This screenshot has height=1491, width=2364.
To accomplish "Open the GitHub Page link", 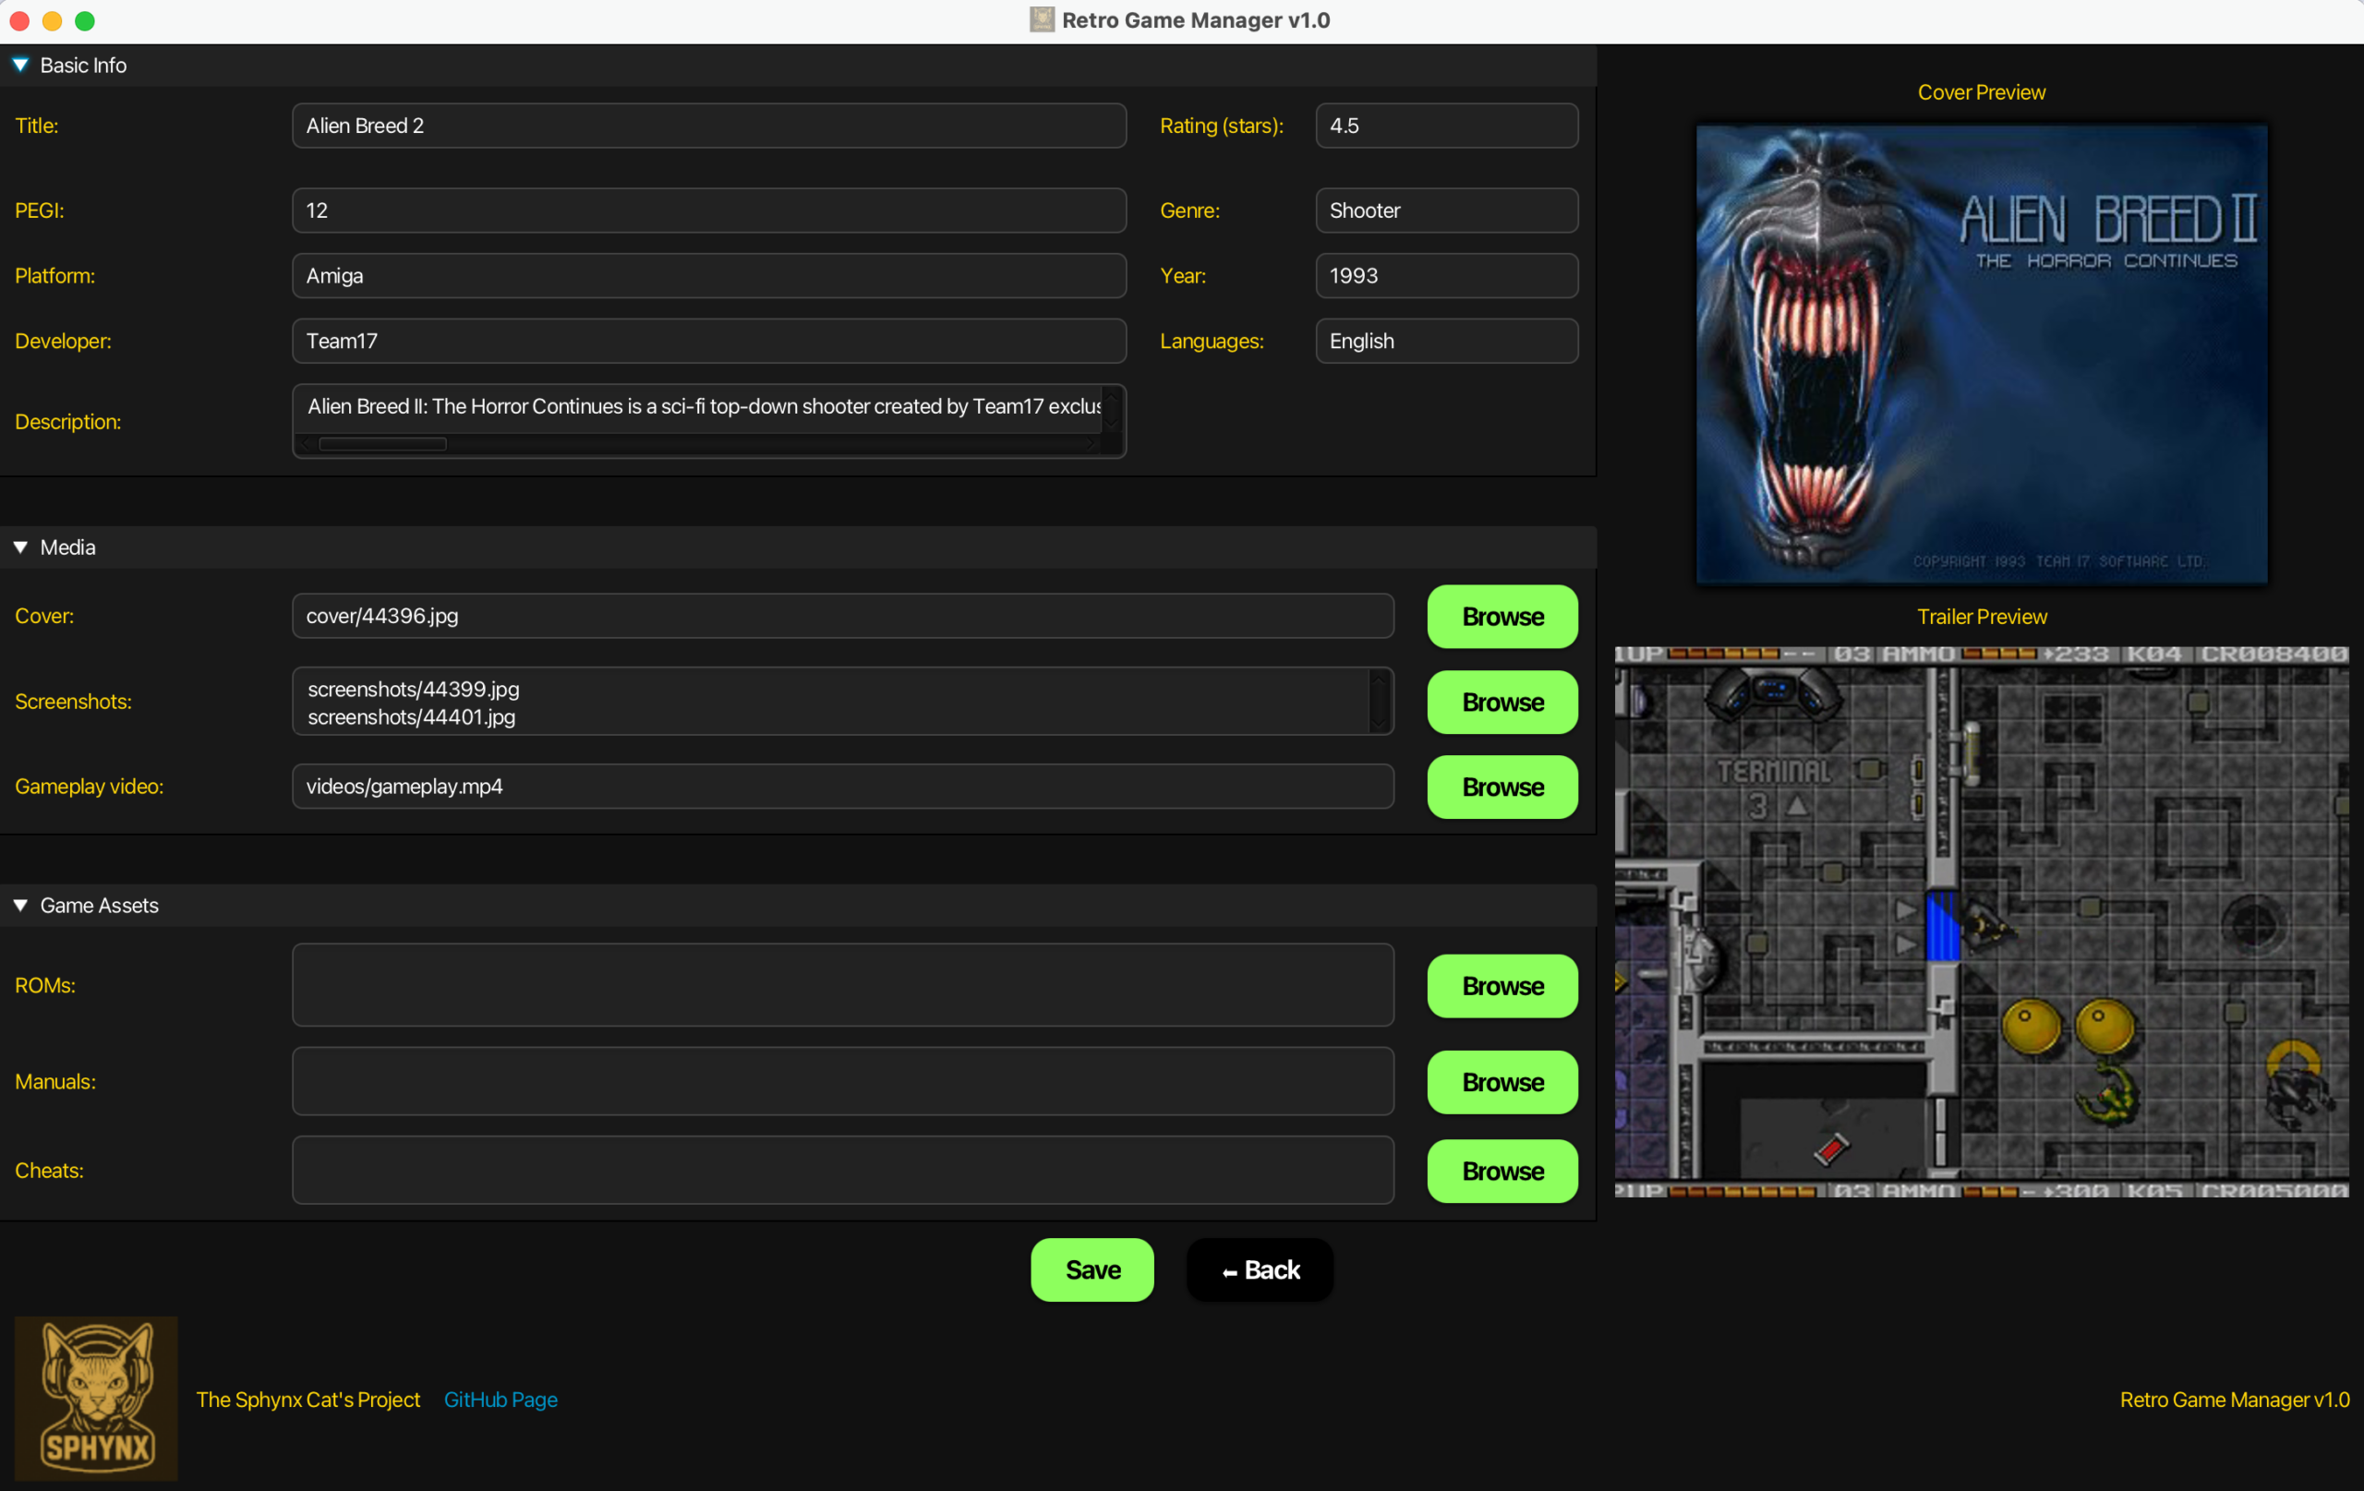I will [500, 1399].
